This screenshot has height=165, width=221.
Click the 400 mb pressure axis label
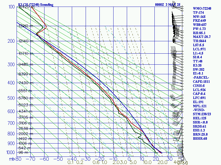tap(11, 83)
